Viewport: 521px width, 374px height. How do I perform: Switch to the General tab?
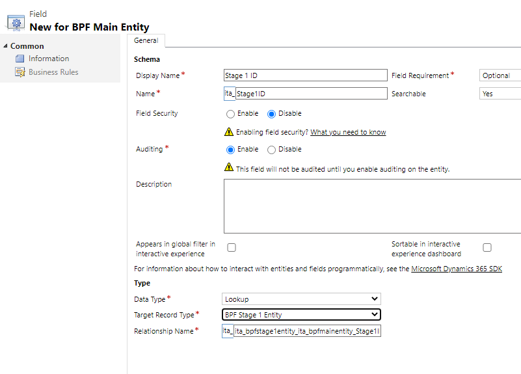pyautogui.click(x=146, y=40)
